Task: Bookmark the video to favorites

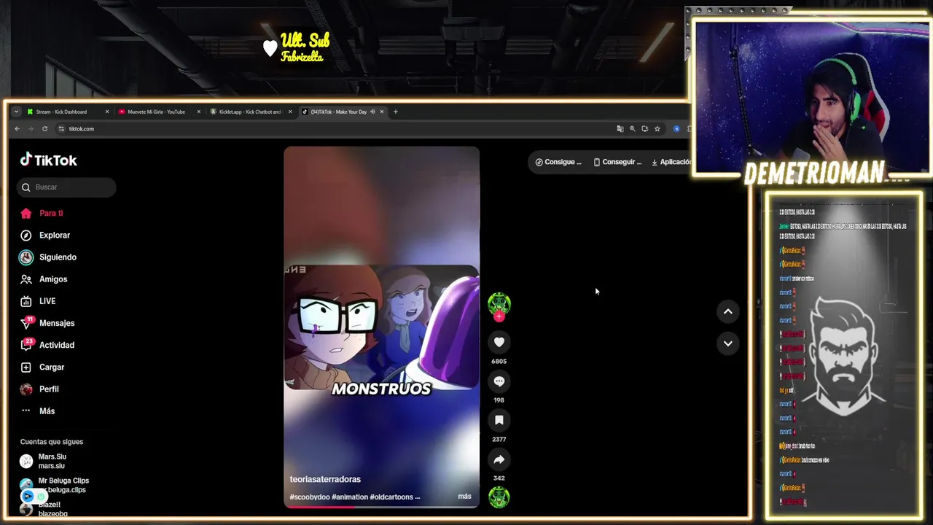Action: (499, 420)
